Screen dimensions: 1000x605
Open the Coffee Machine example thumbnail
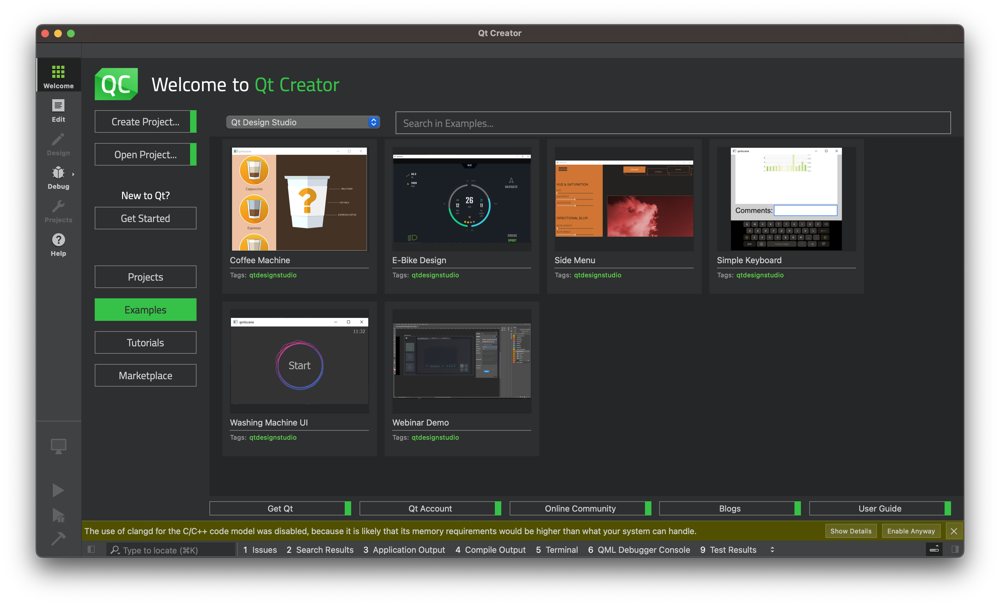[x=299, y=199]
